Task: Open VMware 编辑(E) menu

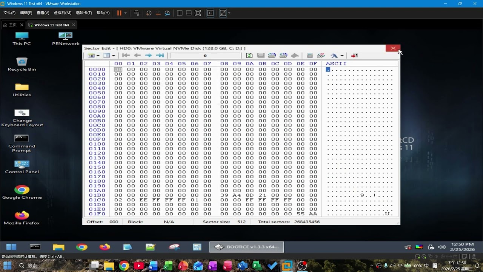Action: pos(26,13)
